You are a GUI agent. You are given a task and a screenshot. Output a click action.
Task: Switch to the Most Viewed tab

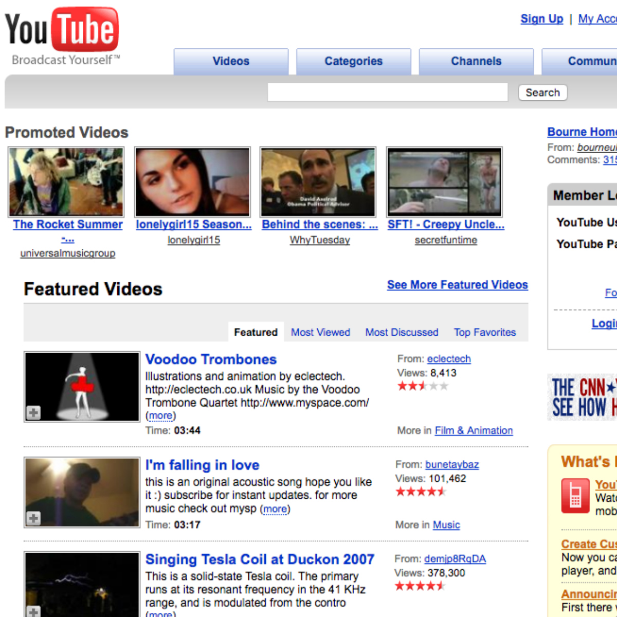point(320,332)
